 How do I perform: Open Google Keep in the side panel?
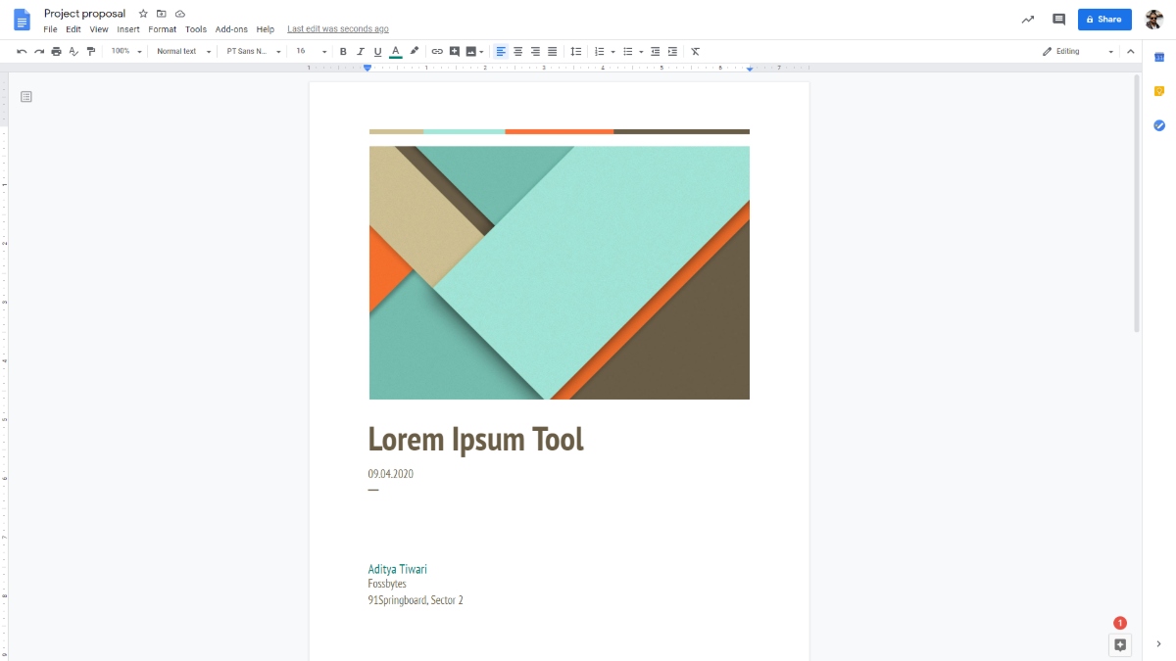coord(1158,90)
